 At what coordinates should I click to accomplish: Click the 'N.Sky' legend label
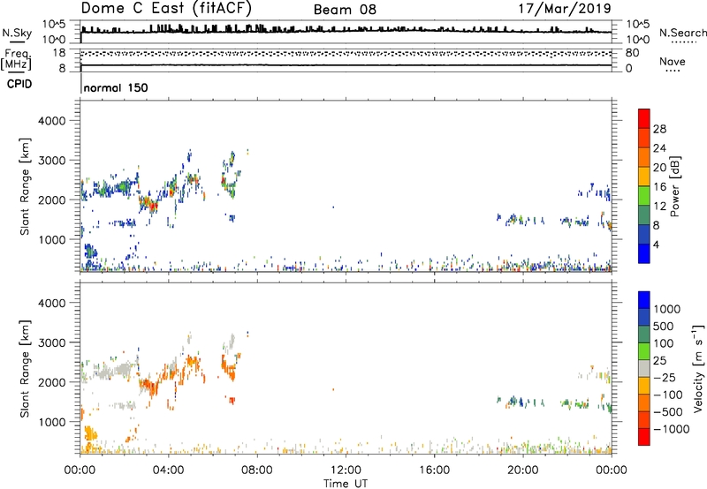pos(17,33)
